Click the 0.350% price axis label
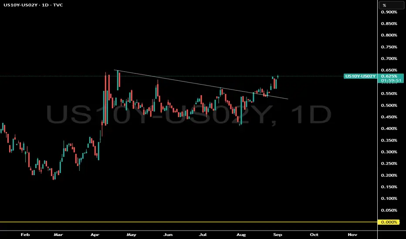Image resolution: width=406 pixels, height=239 pixels. 389,140
